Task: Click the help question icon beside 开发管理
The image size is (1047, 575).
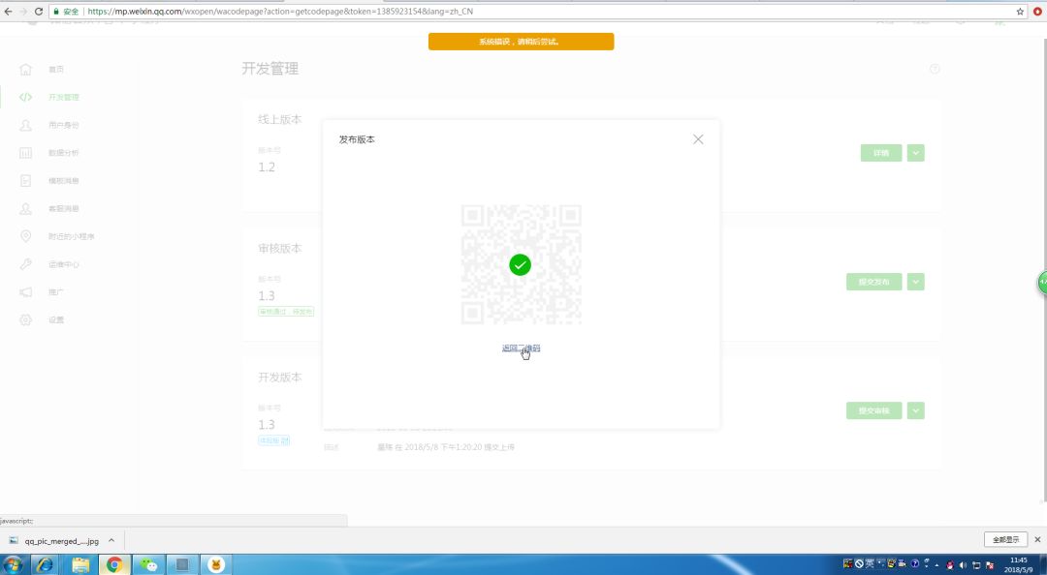Action: pos(935,69)
